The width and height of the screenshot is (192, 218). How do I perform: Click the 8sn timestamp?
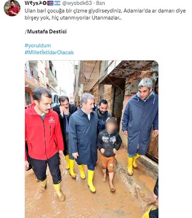100,3
